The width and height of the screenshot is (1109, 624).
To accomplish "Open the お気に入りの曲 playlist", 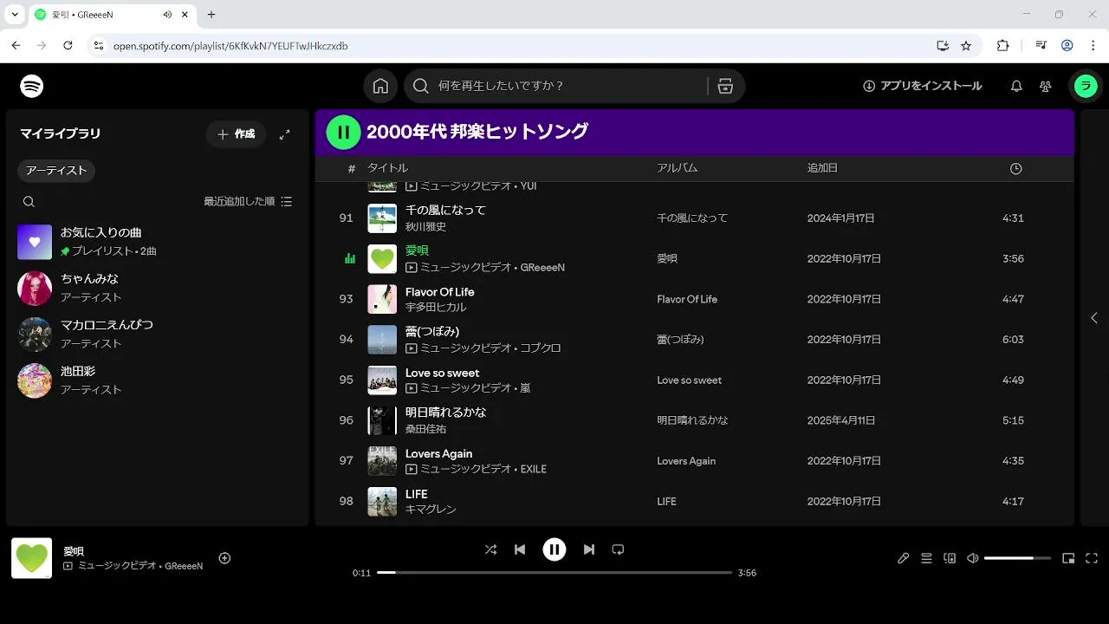I will [x=156, y=242].
